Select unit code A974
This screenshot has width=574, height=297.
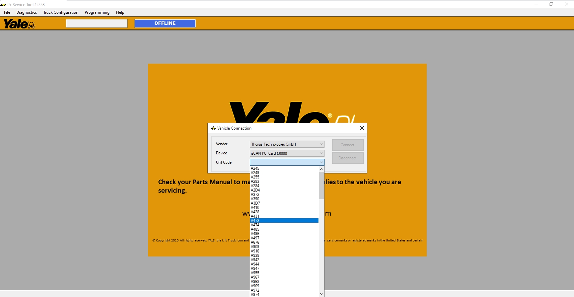[284, 295]
